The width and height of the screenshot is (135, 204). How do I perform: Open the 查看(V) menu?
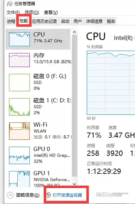click(x=51, y=12)
